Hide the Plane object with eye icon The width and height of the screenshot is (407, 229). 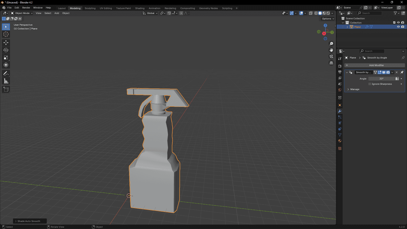click(x=398, y=27)
